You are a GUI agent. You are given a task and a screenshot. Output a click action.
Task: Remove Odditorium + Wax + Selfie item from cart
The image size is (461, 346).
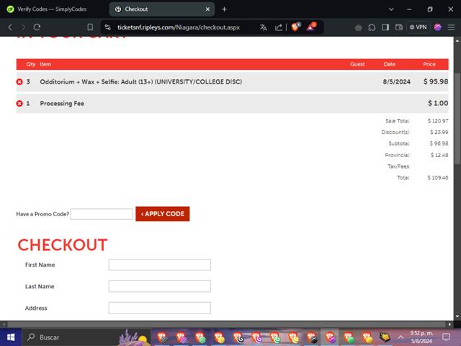click(x=19, y=81)
